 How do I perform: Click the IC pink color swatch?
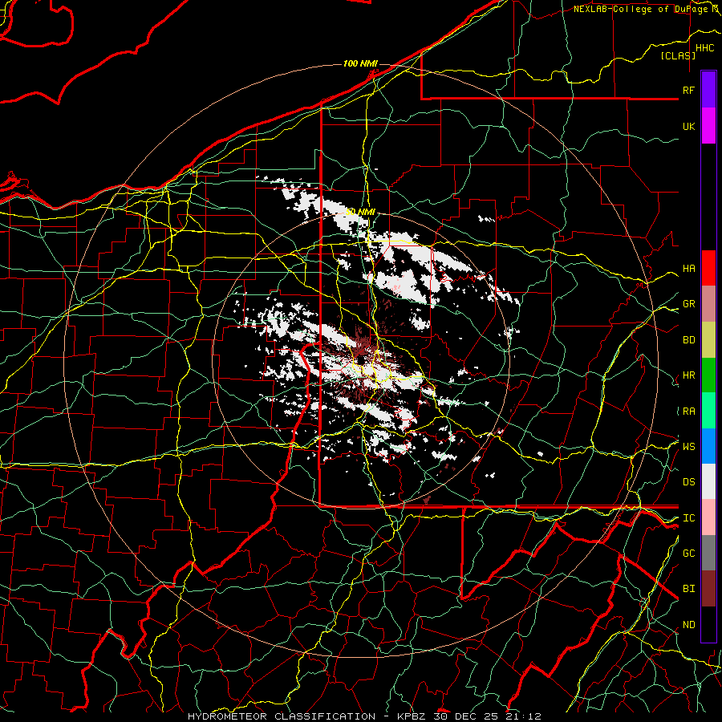pos(708,517)
